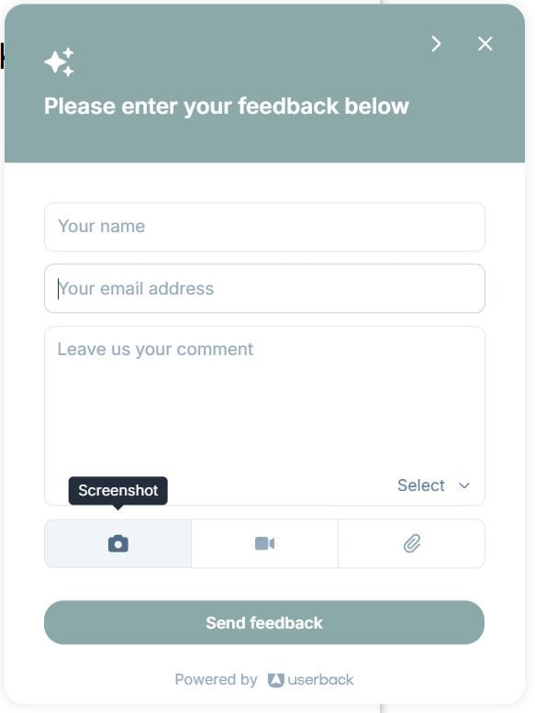The width and height of the screenshot is (535, 713).
Task: Focus the Your name field
Action: point(264,227)
